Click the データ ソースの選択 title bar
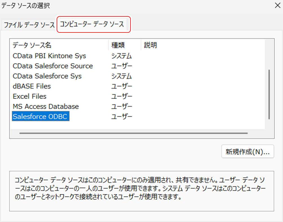 coord(113,5)
